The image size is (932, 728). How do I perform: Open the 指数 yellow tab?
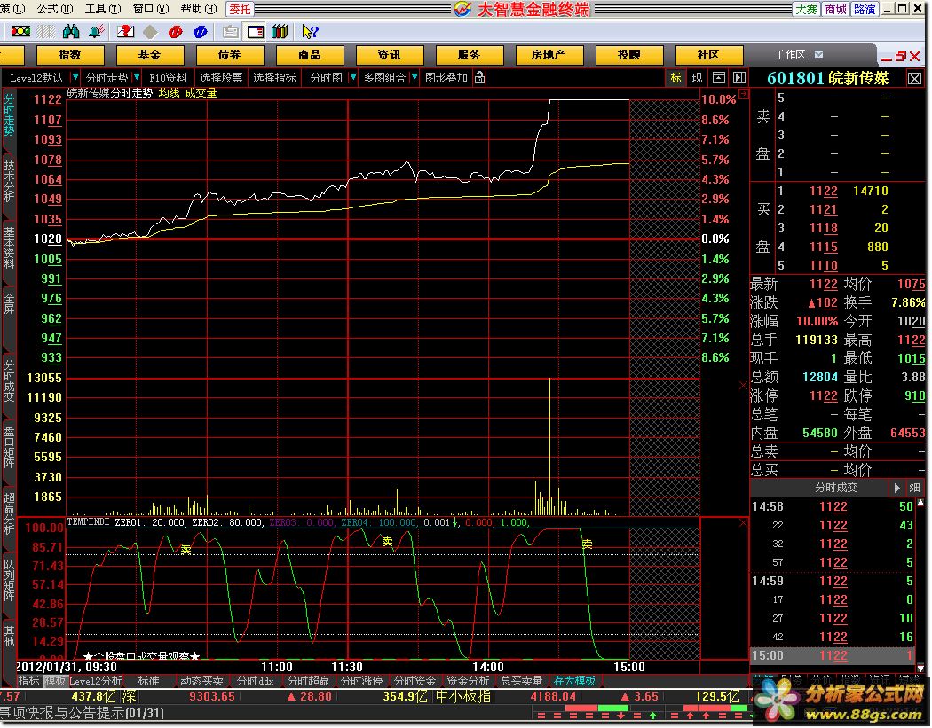[x=70, y=55]
